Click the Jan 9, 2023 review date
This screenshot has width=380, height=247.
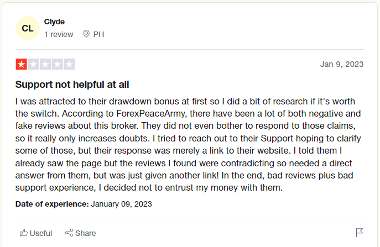coord(342,64)
